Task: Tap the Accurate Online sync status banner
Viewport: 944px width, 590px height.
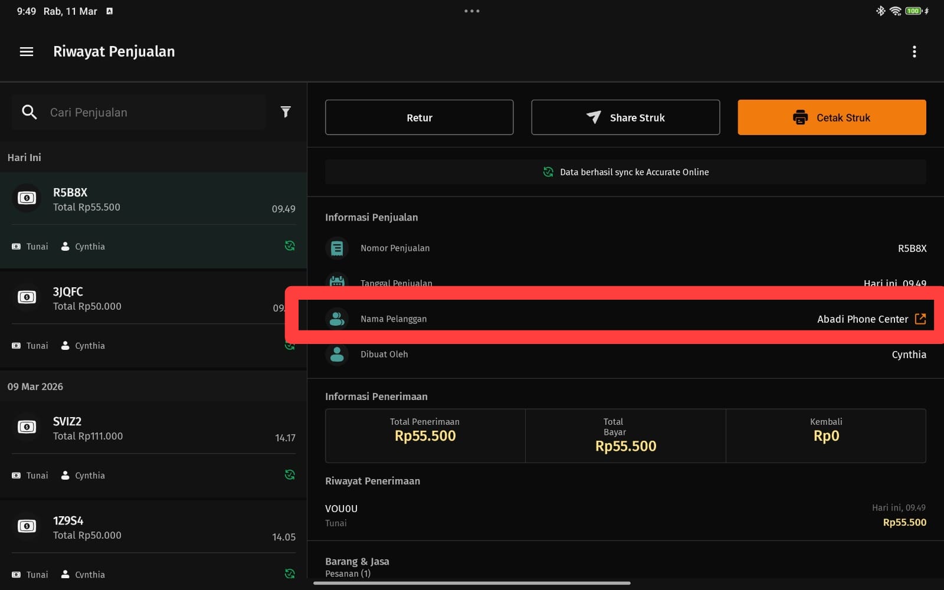Action: [625, 172]
